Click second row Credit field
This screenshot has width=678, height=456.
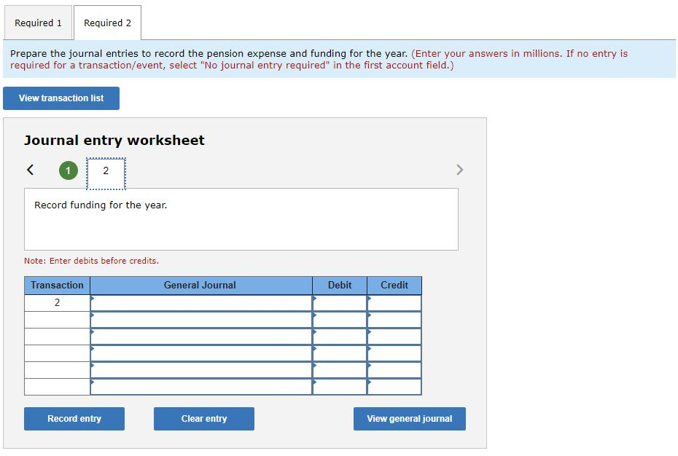pyautogui.click(x=394, y=320)
